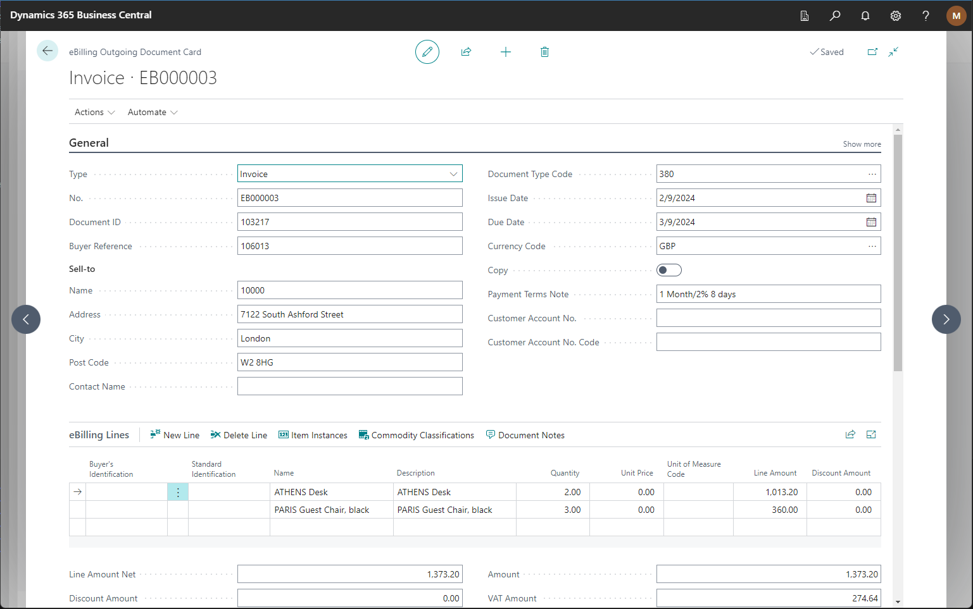Open the Issue Date calendar picker
973x609 pixels.
click(871, 198)
